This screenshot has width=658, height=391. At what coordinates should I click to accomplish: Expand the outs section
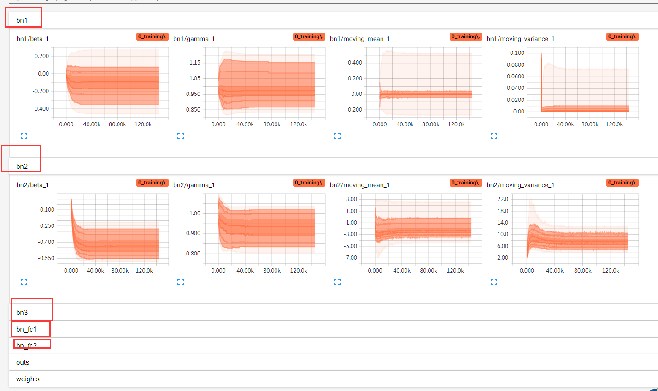23,362
